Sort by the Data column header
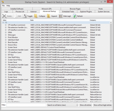Screen dimensions: 114x111 coord(59,20)
